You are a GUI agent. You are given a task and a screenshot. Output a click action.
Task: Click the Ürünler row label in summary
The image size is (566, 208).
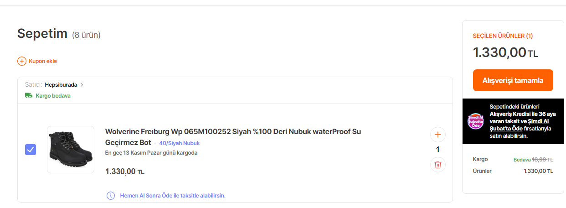point(482,171)
